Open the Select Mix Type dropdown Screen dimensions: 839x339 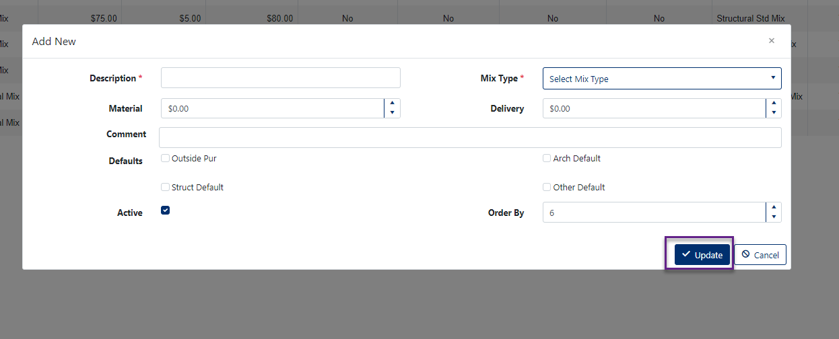pyautogui.click(x=662, y=79)
